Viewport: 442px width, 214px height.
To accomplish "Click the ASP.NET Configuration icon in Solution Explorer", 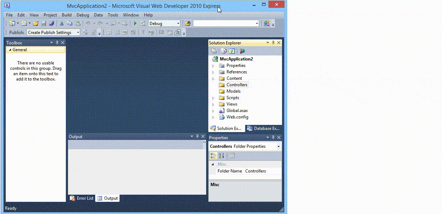I will pos(242,51).
